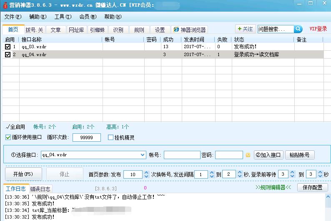Click the small yellow help icon beside password
This screenshot has width=331, height=221.
248,155
